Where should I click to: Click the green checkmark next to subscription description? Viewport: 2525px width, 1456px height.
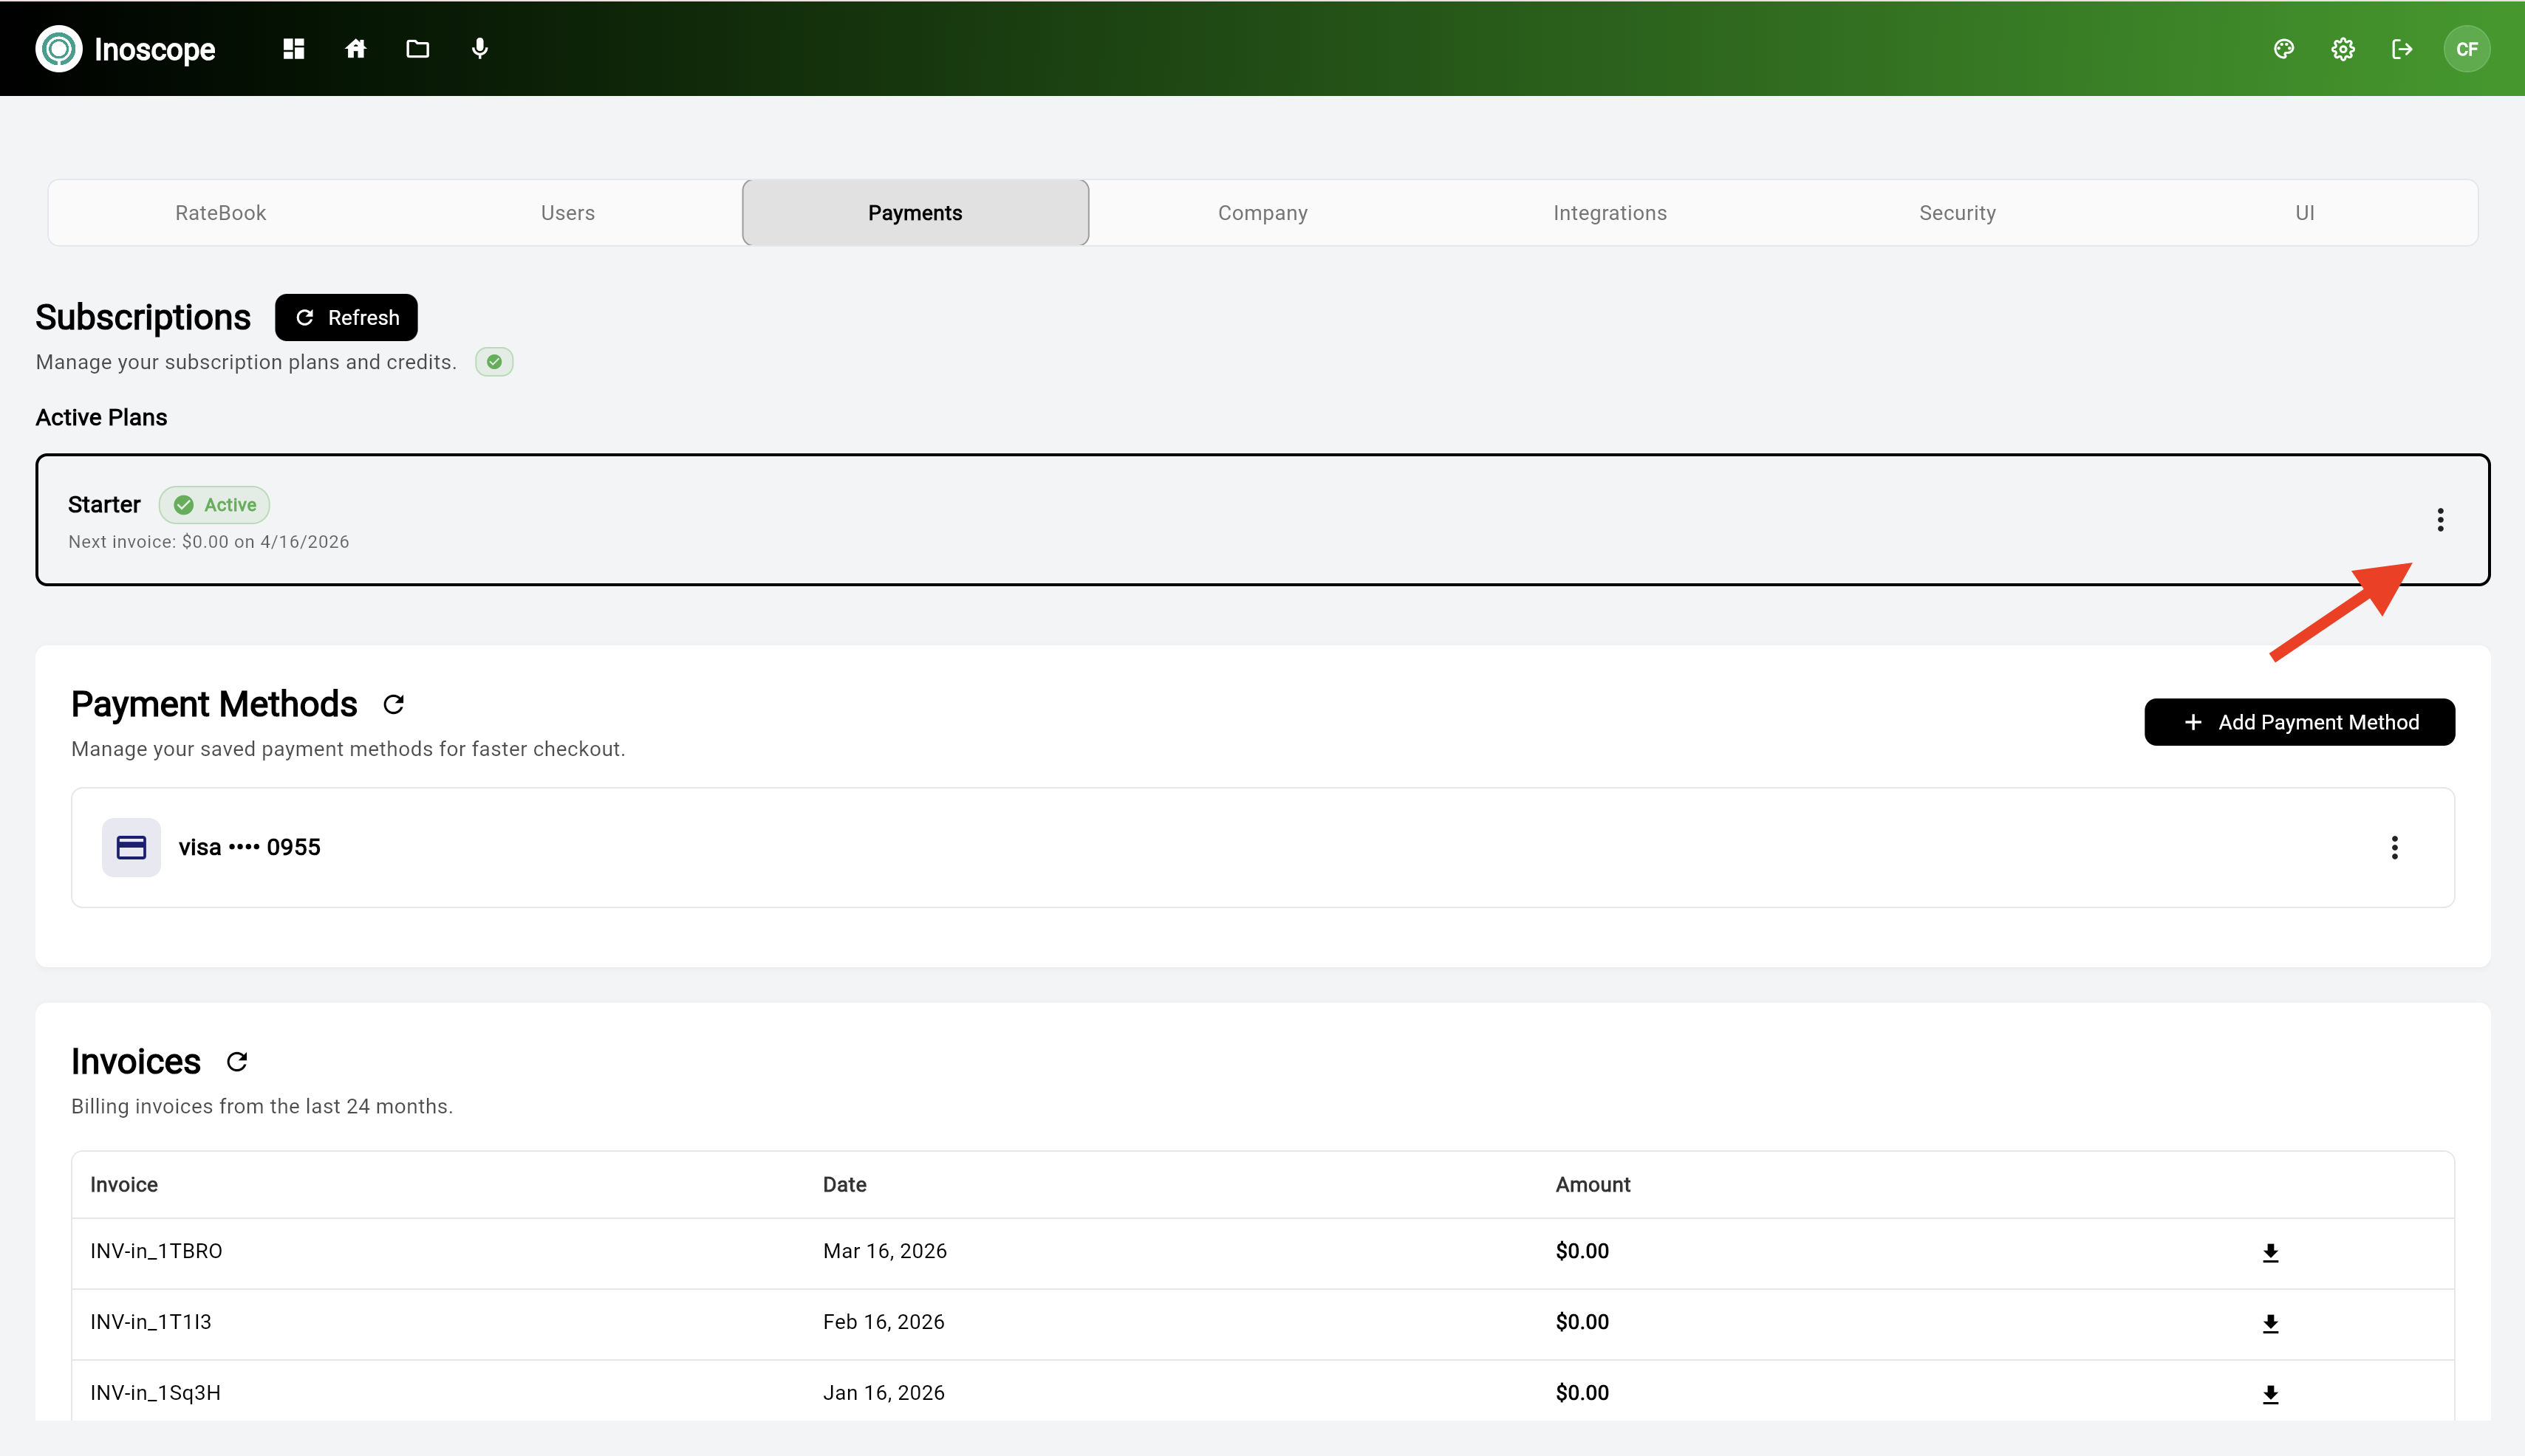[x=494, y=361]
